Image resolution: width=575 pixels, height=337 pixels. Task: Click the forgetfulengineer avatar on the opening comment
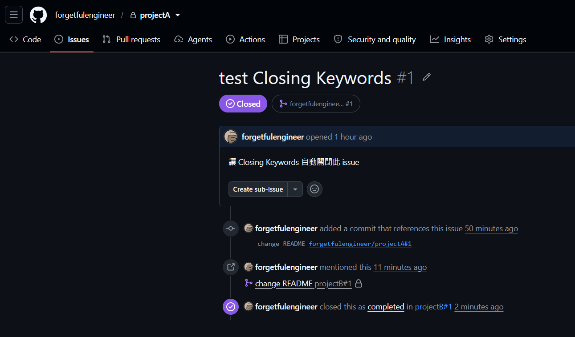pos(231,137)
